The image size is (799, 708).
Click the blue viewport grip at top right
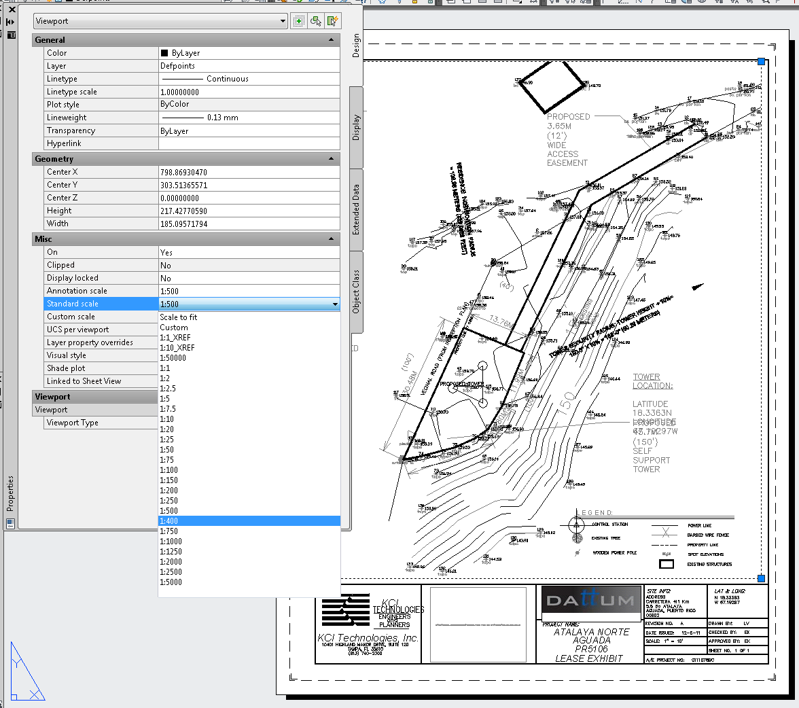760,60
